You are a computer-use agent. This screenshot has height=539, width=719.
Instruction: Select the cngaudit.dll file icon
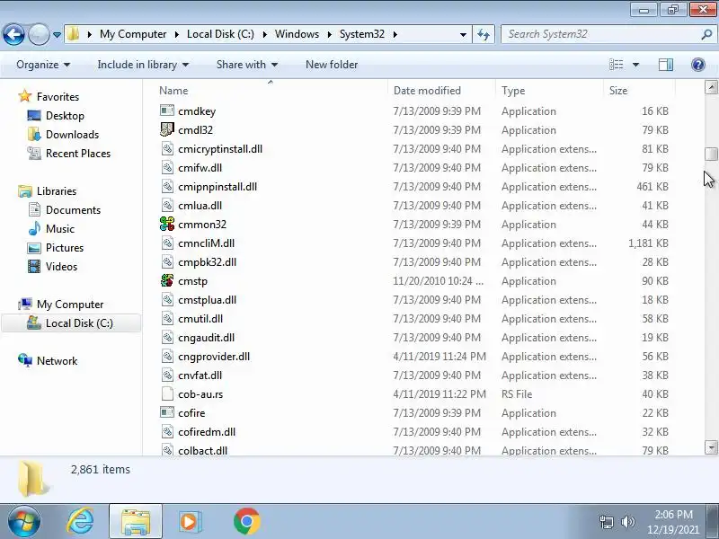coord(167,338)
